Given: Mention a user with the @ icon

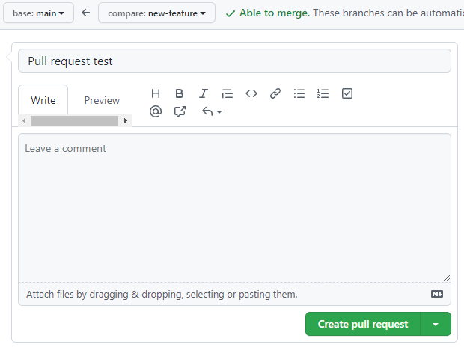Looking at the screenshot, I should (156, 111).
